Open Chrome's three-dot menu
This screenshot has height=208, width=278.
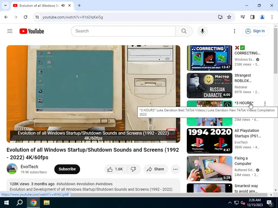point(272,17)
